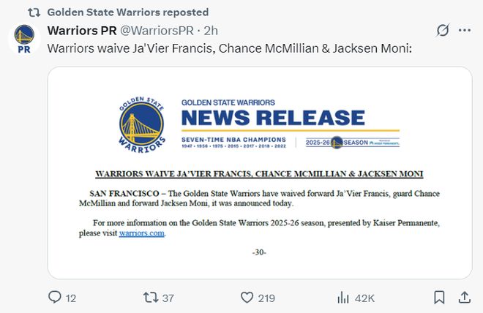Click the 2h timestamp of the post
483x313 pixels.
210,31
